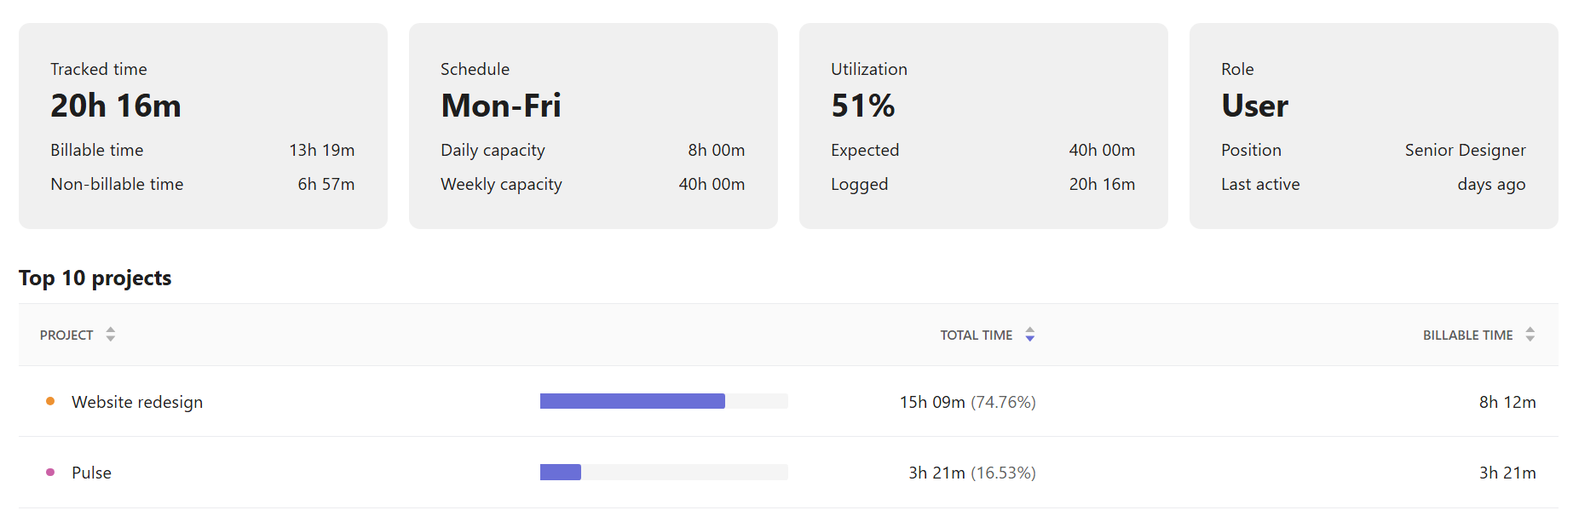The height and width of the screenshot is (516, 1573).
Task: Select the PROJECT column header
Action: 66,335
